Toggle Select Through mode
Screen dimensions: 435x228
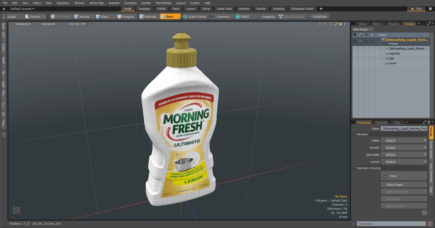(291, 17)
